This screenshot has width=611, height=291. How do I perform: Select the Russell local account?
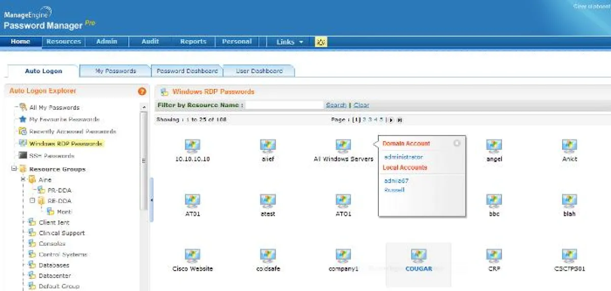click(395, 190)
